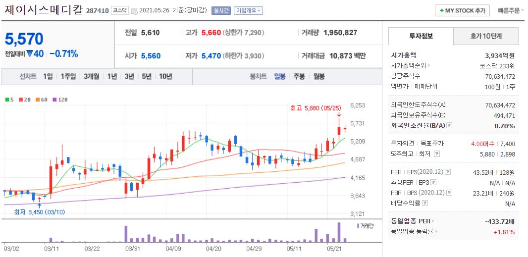
Task: Select the 3개월 line chart period
Action: [x=92, y=76]
